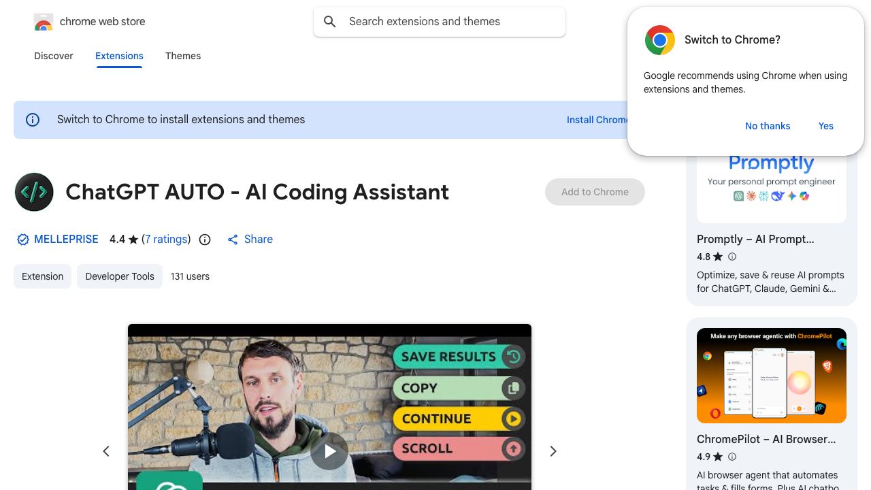Click the disabled Add to Chrome button
The width and height of the screenshot is (871, 490).
pos(595,192)
